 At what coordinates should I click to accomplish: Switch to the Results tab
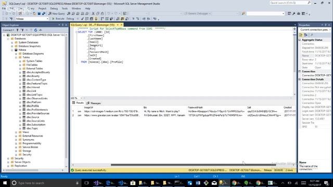pyautogui.click(x=78, y=103)
